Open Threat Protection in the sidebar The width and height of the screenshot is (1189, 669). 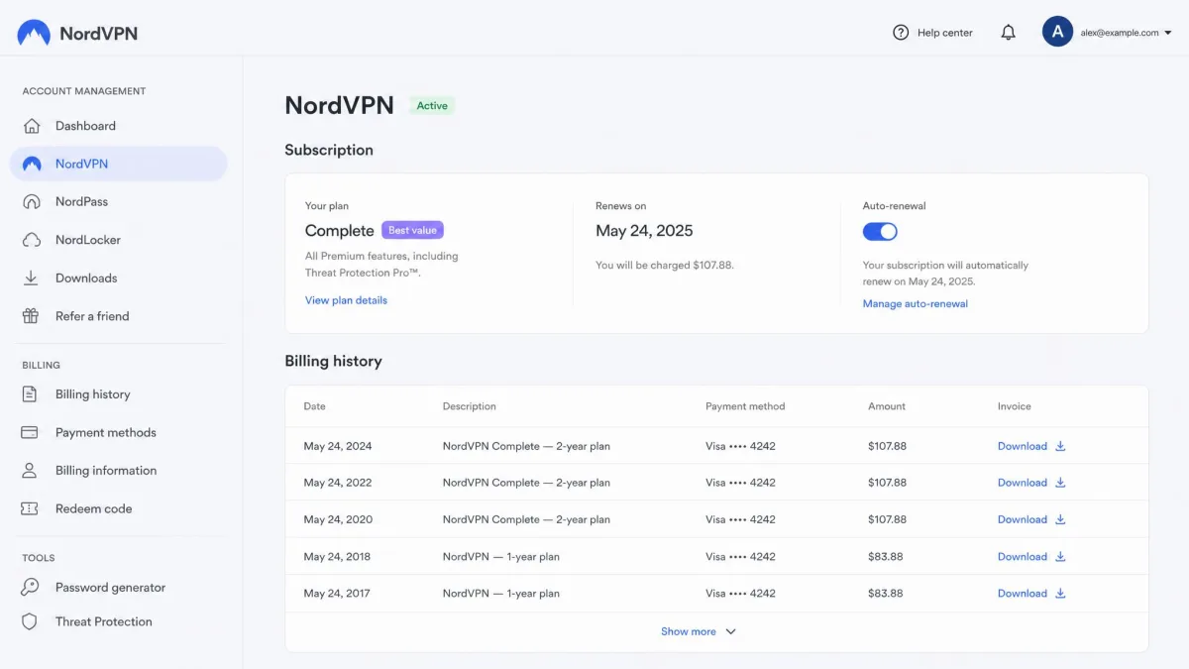[x=119, y=621]
